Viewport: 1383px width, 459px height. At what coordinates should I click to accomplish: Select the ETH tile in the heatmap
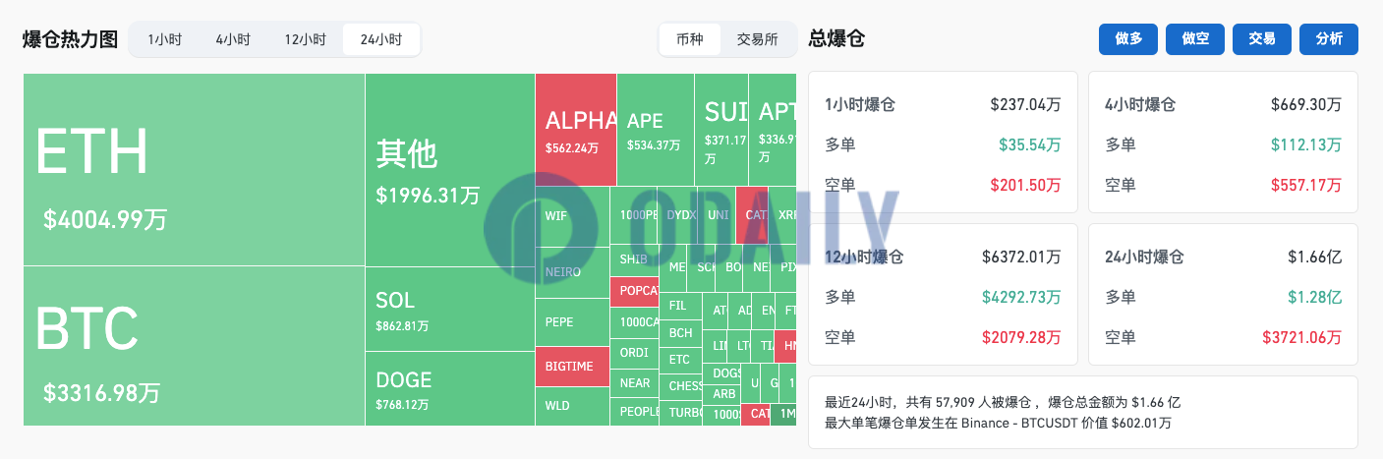[x=194, y=169]
